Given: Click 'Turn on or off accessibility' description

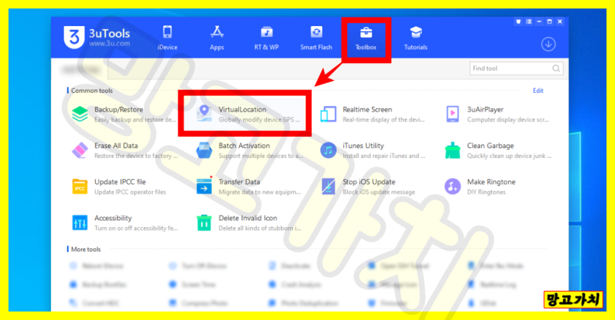Looking at the screenshot, I should 136,228.
